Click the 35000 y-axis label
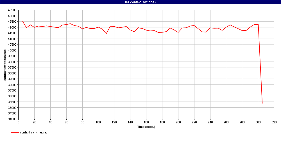The width and height of the screenshot is (281, 141). (x=13, y=108)
